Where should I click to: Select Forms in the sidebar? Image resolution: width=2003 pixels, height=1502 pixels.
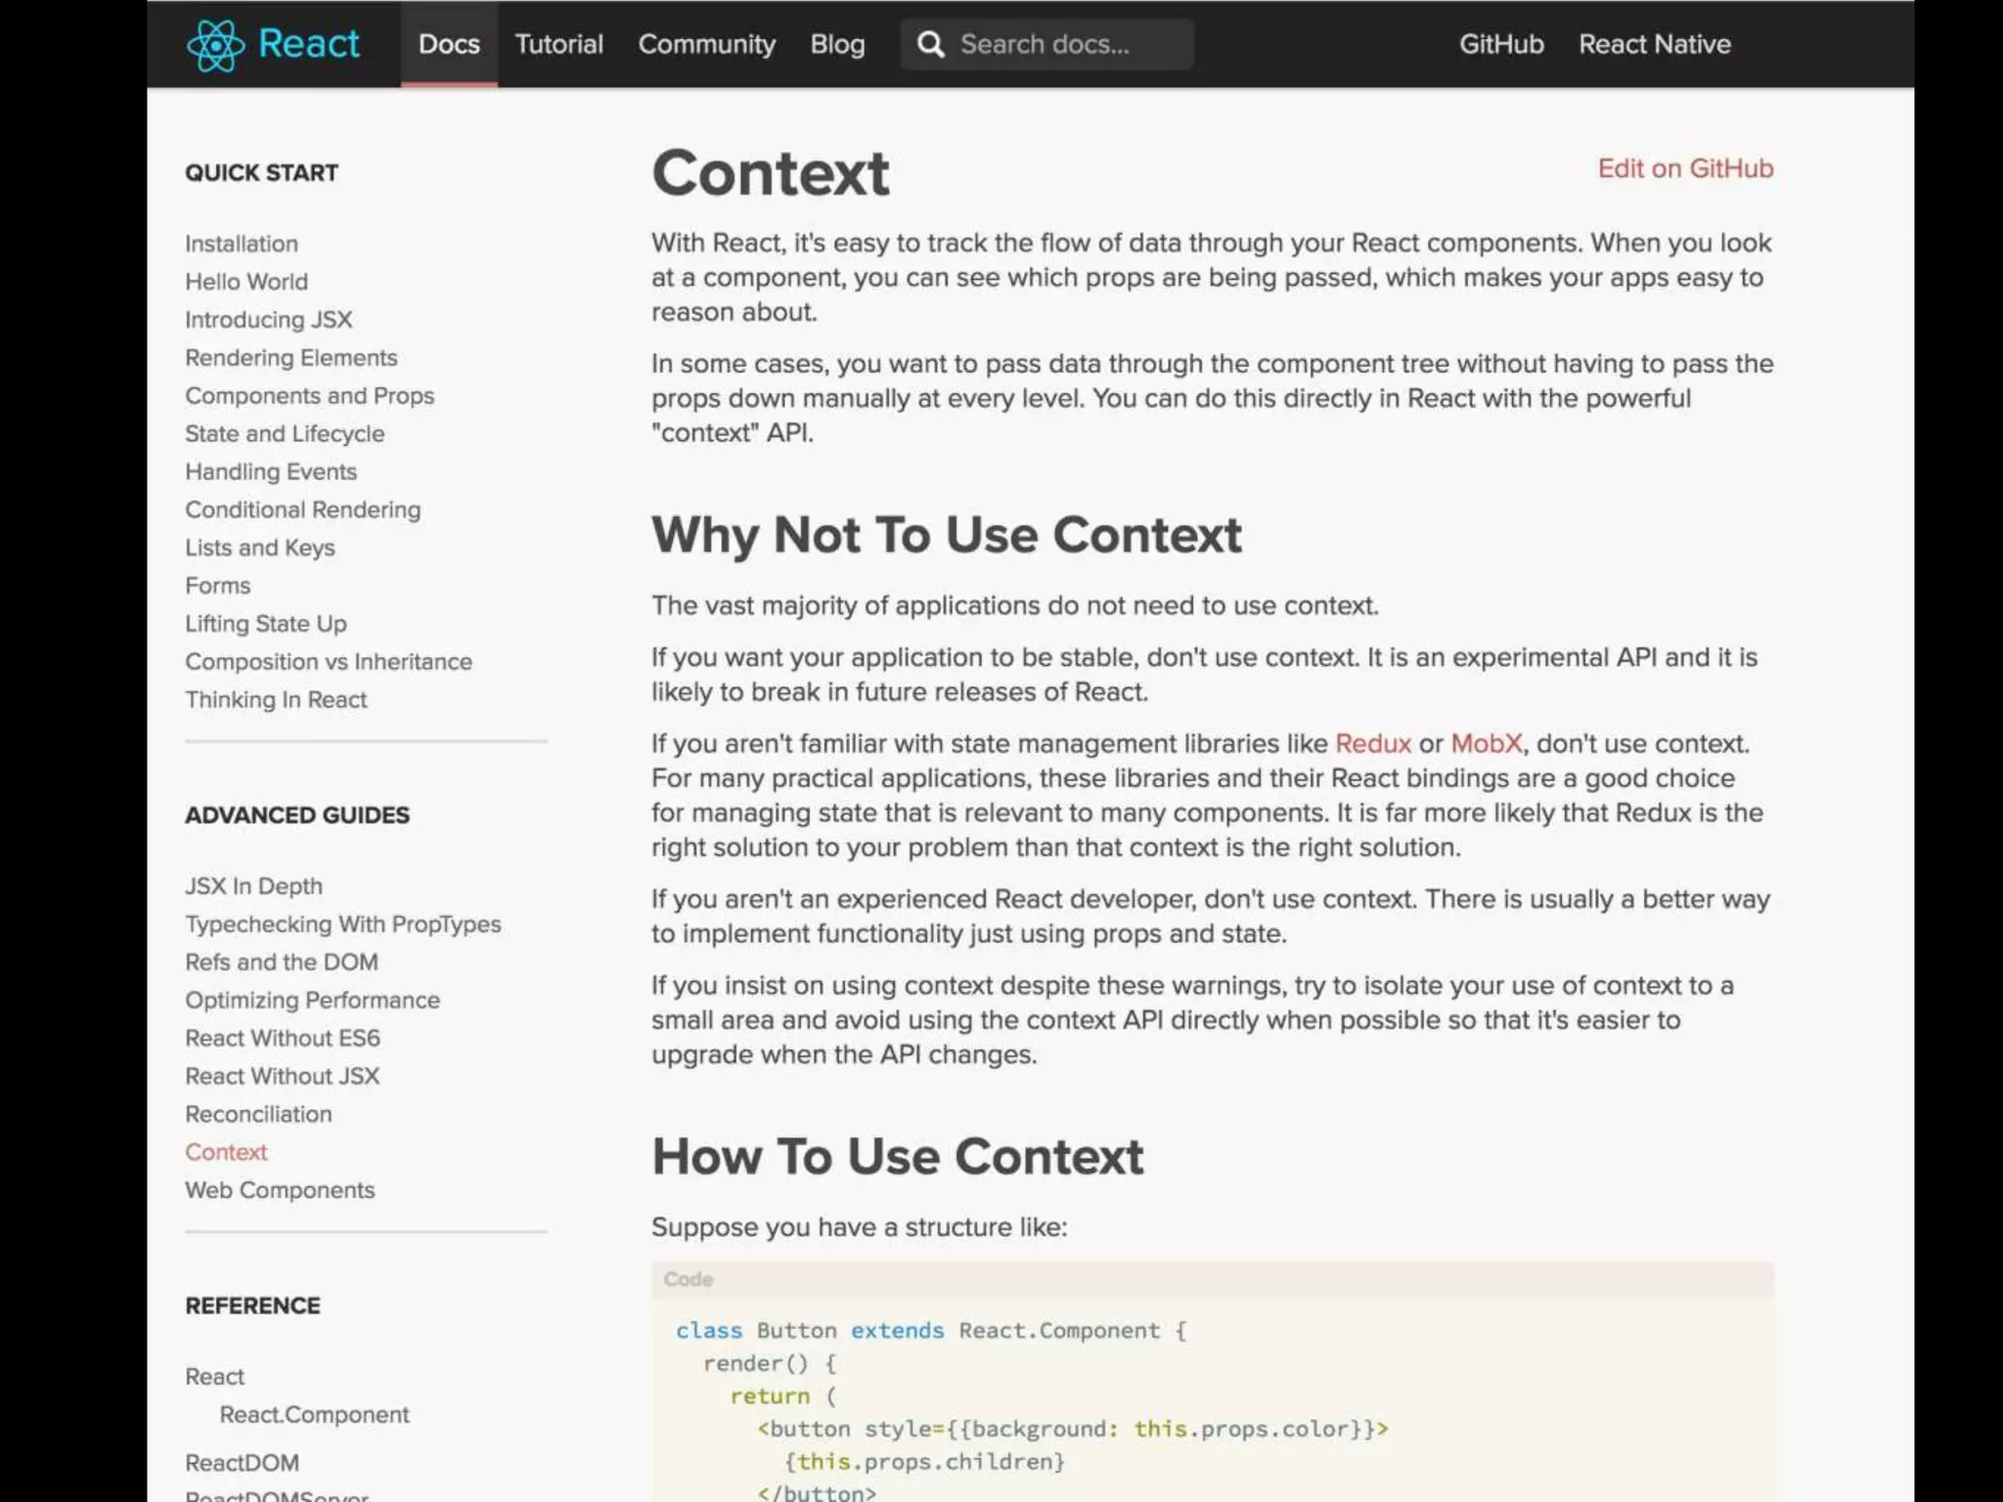[x=218, y=586]
